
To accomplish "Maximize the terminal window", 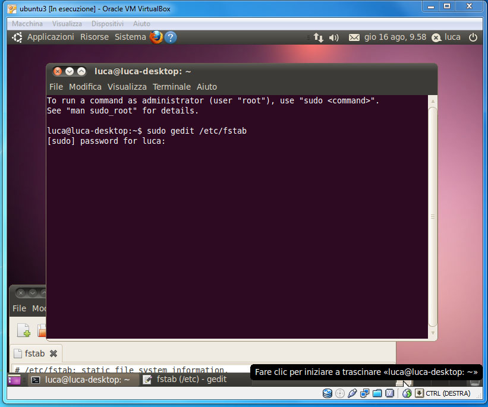I will 81,71.
